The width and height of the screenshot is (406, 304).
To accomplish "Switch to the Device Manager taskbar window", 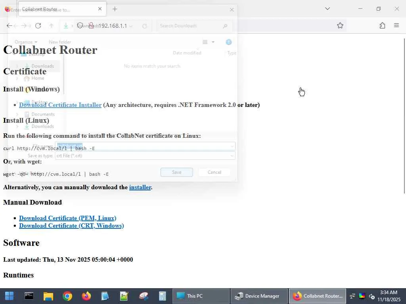I will (259, 296).
